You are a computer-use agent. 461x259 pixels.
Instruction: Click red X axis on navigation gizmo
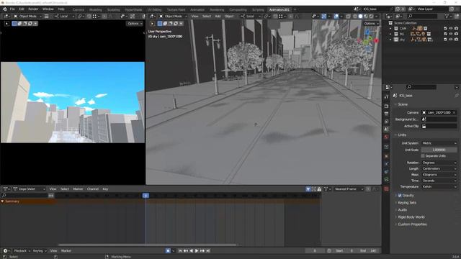(376, 40)
